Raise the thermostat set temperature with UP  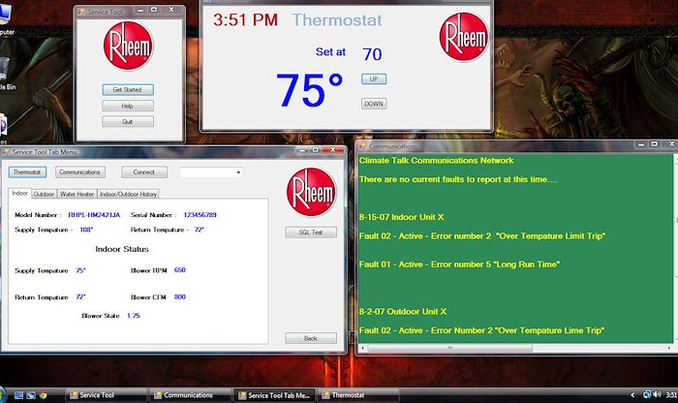click(x=374, y=79)
